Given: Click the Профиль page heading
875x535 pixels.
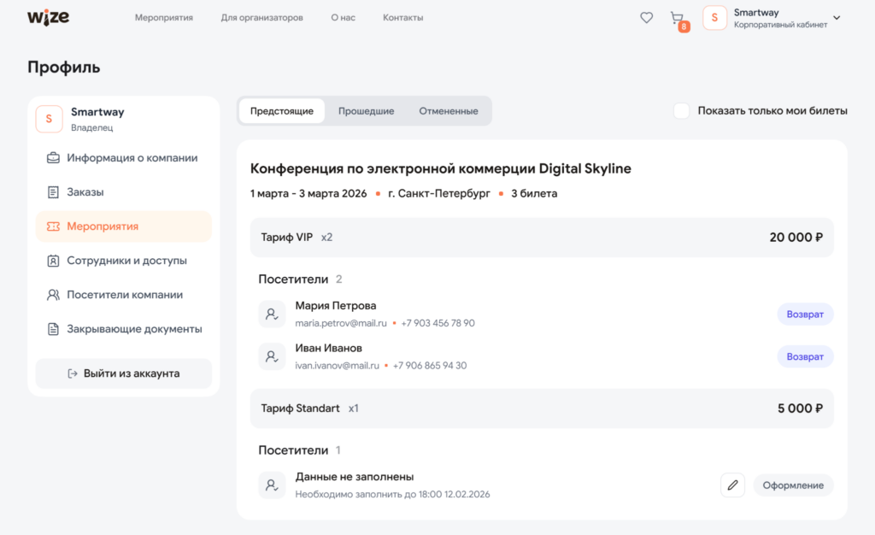Looking at the screenshot, I should (63, 67).
